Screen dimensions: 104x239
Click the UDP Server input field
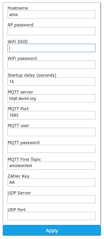coord(51,199)
